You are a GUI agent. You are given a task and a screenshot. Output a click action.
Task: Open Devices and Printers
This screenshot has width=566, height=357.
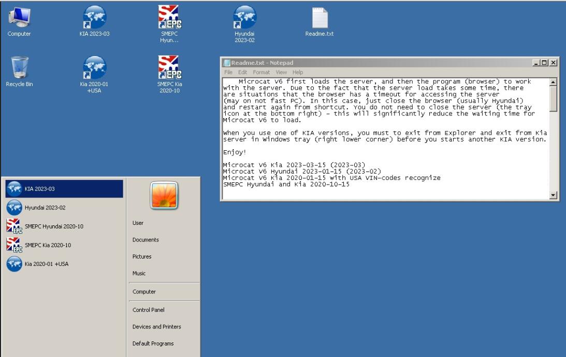coord(157,326)
